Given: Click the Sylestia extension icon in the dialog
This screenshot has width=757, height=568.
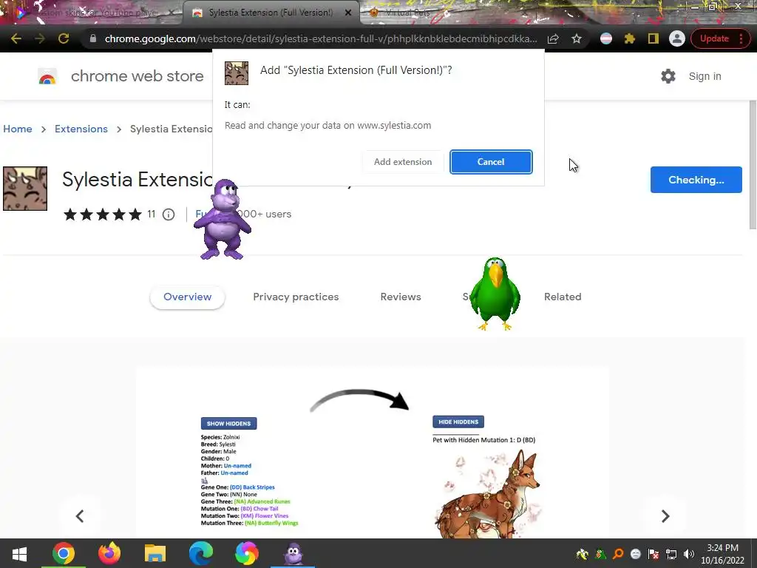Looking at the screenshot, I should (x=237, y=73).
